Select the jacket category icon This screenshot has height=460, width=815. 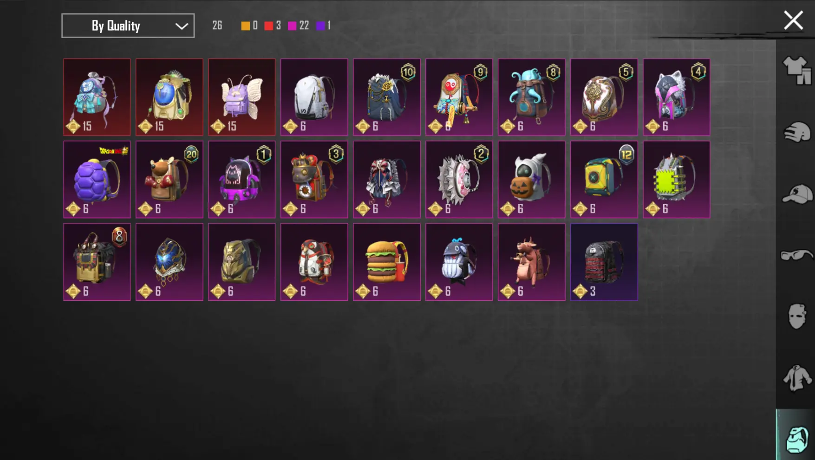click(x=797, y=378)
